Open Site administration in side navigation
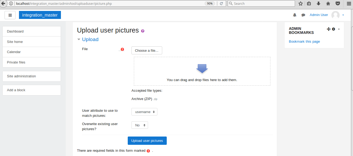The width and height of the screenshot is (353, 156). (32, 76)
